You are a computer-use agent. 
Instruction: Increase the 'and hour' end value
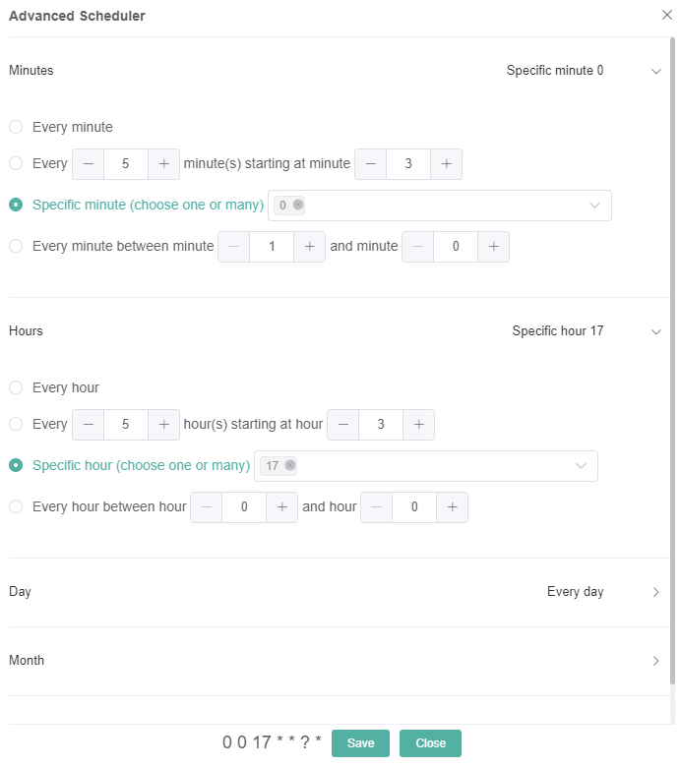click(x=452, y=507)
